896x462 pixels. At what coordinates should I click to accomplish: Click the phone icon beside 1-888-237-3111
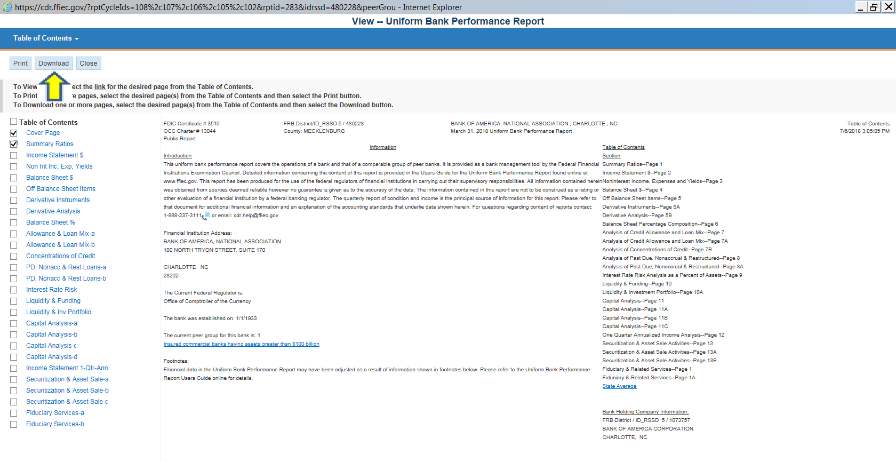[x=206, y=216]
